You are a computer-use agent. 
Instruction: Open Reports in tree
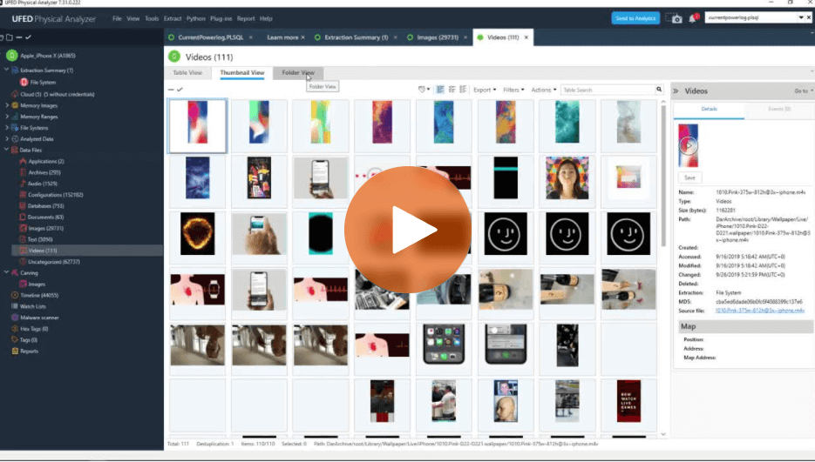click(x=25, y=351)
